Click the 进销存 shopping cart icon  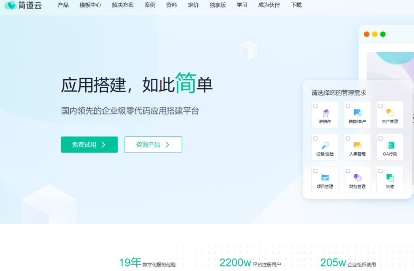(325, 113)
